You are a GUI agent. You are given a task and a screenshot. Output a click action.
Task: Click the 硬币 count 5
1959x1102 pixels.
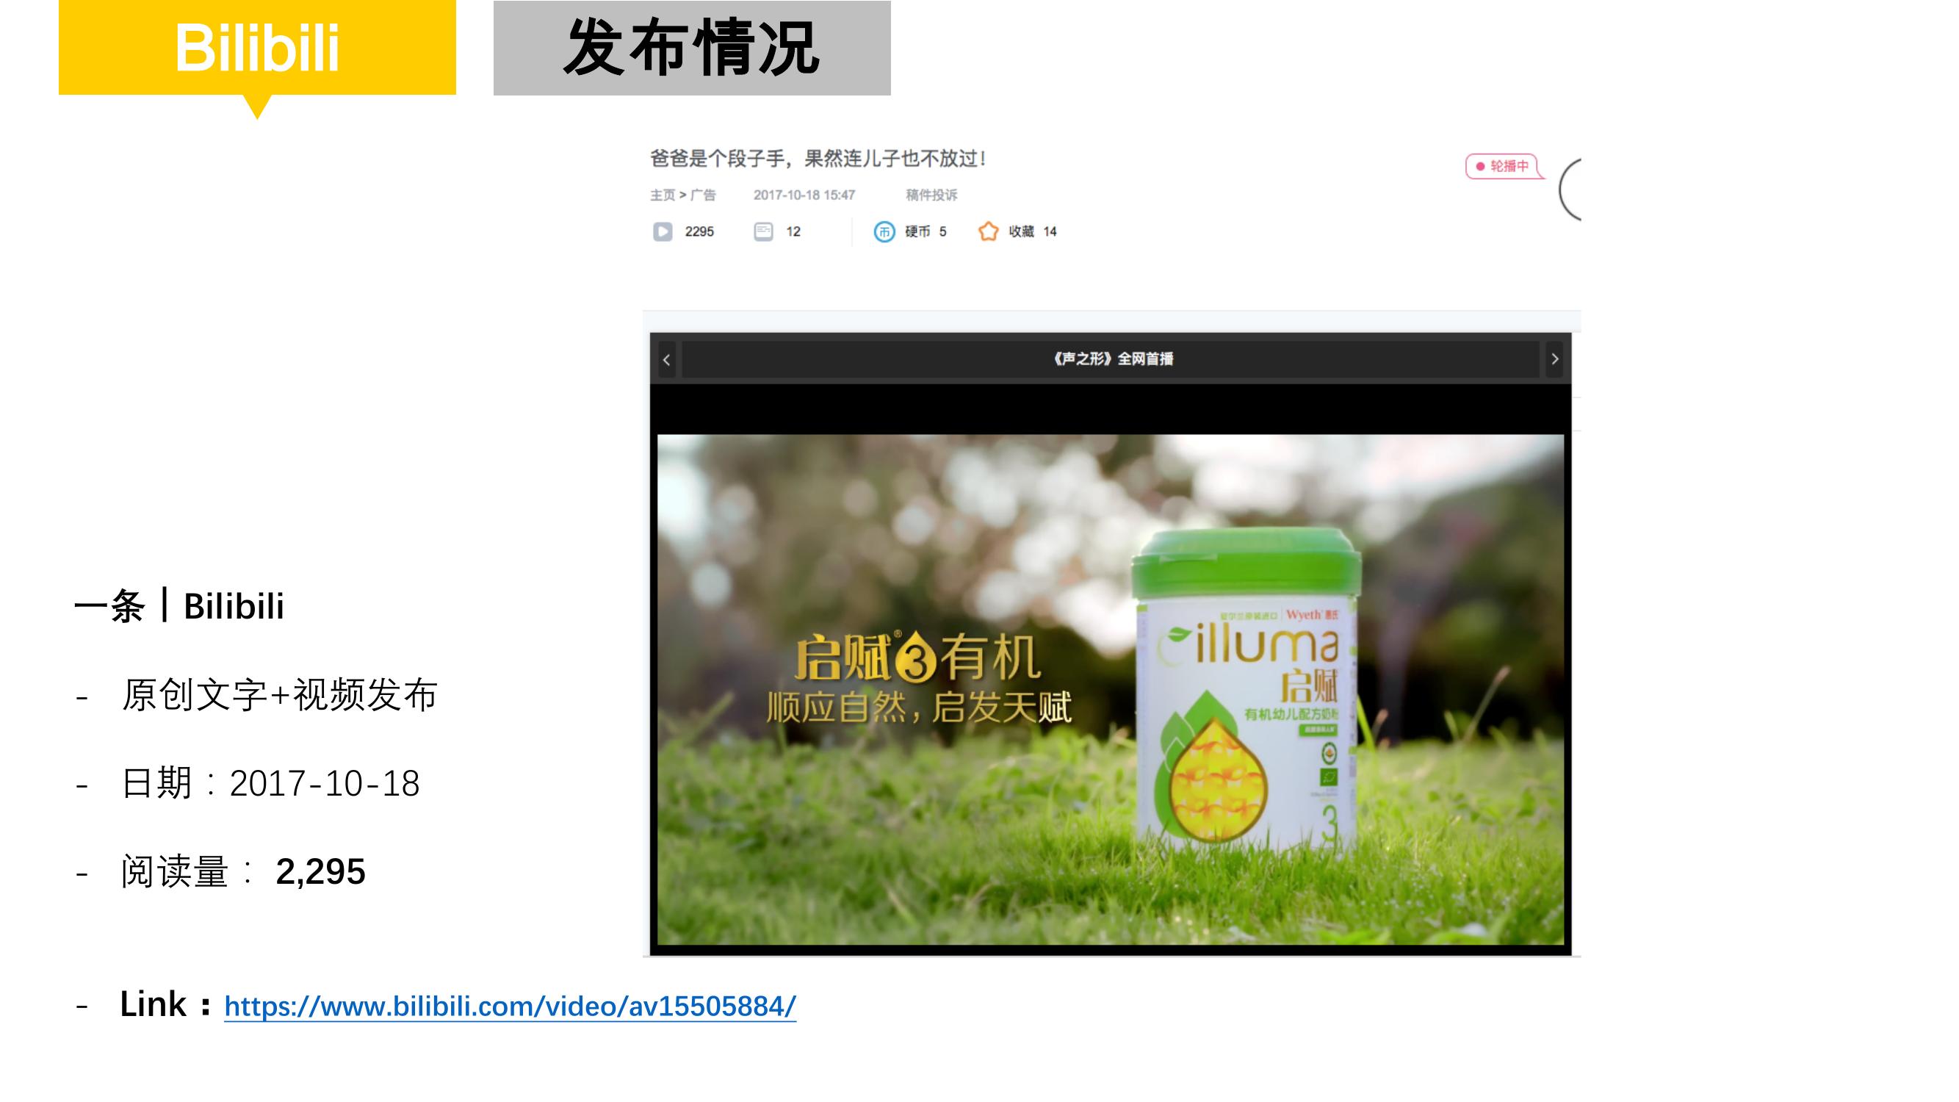(942, 231)
